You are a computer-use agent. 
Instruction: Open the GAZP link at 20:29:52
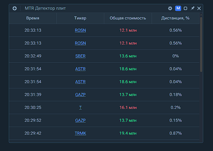tap(80, 120)
